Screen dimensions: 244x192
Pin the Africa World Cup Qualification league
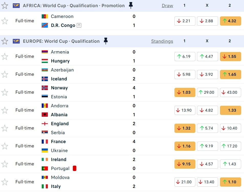coord(131,6)
